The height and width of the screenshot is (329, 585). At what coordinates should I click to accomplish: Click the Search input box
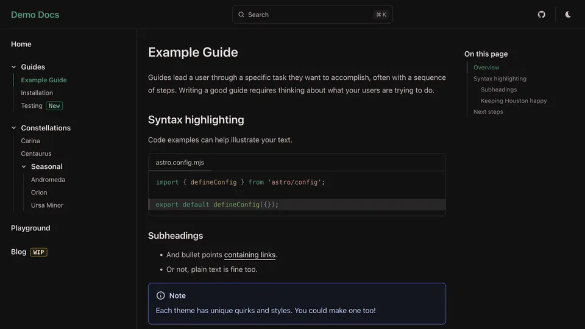tap(312, 15)
